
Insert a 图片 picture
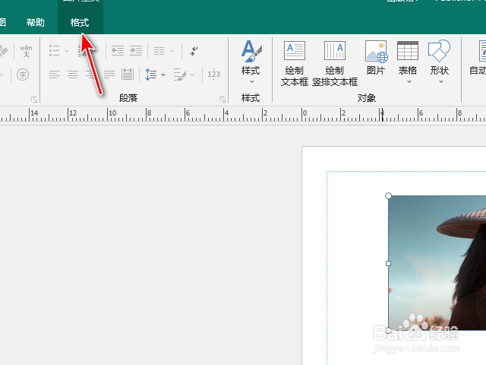(376, 58)
